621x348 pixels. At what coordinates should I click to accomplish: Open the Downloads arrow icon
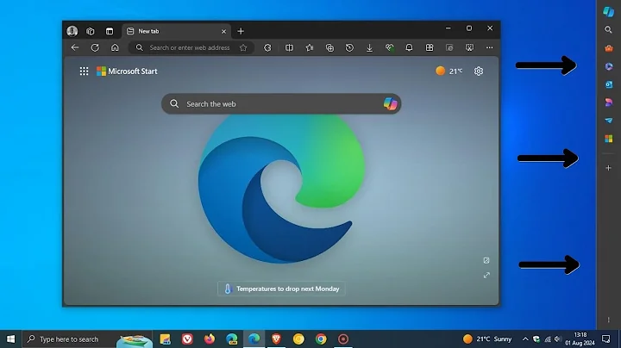[369, 48]
